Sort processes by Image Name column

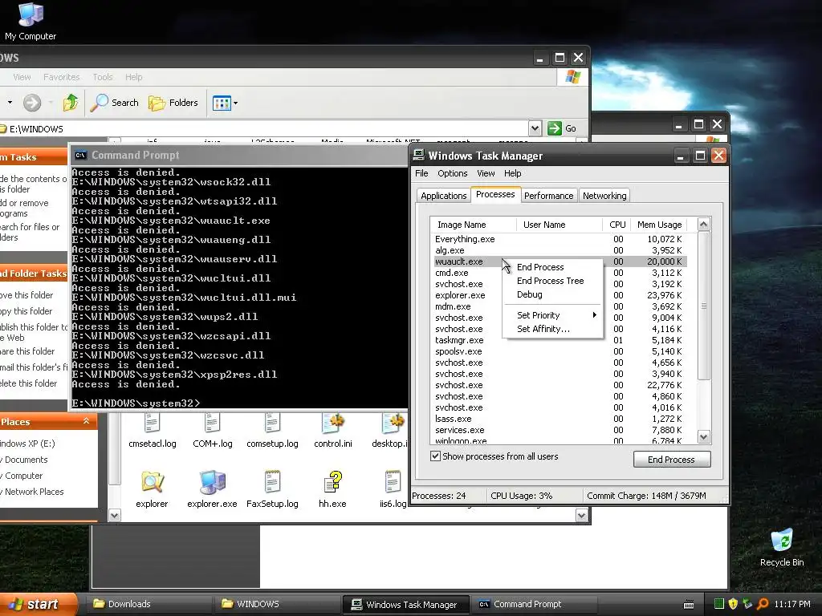(473, 225)
